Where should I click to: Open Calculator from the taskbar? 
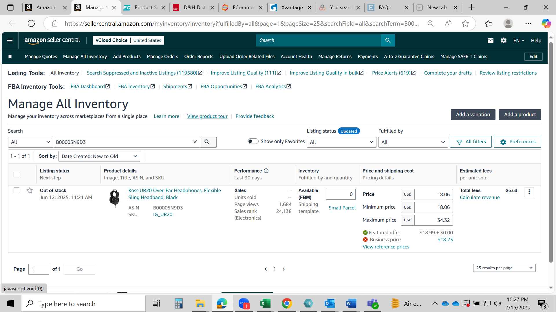[178, 304]
